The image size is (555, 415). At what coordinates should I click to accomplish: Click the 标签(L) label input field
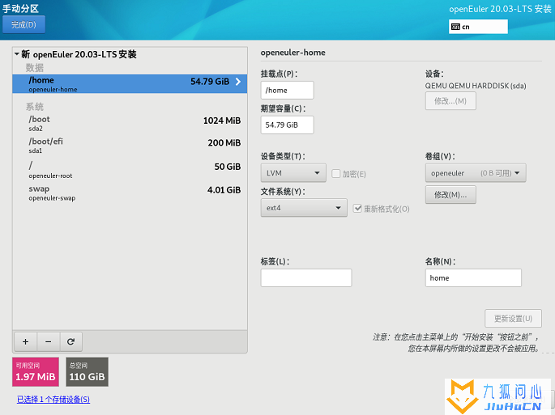coord(306,277)
